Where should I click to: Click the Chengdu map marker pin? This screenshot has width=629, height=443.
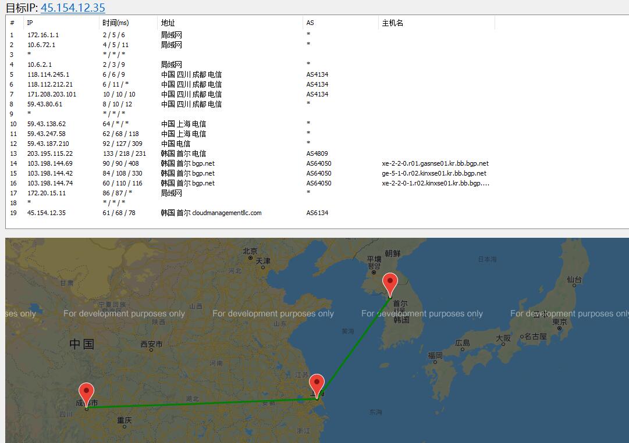click(x=86, y=395)
